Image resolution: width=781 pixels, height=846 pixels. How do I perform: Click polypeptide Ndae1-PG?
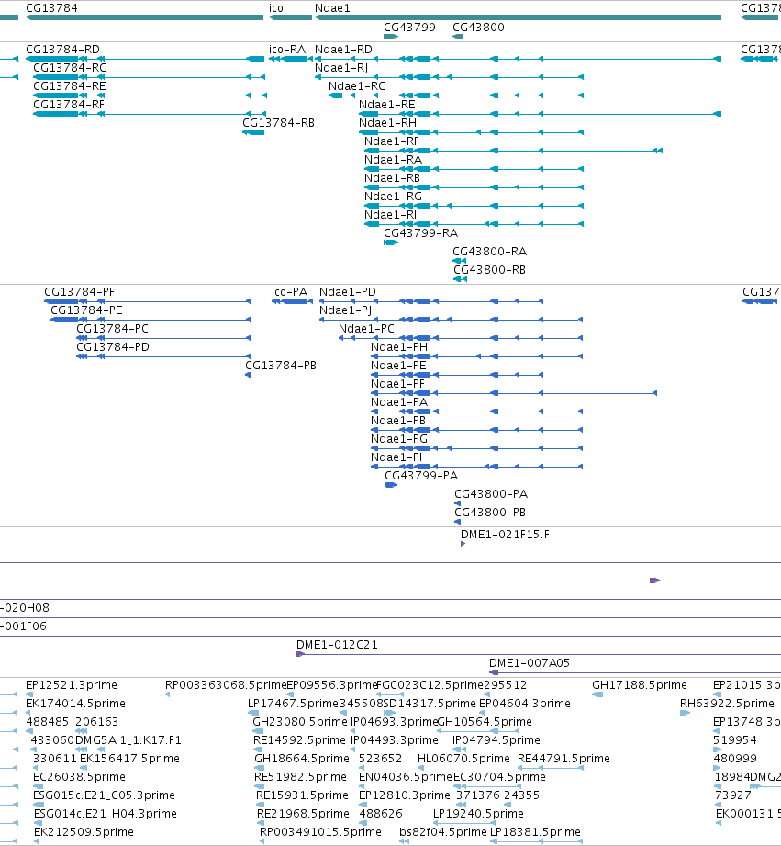pyautogui.click(x=399, y=439)
